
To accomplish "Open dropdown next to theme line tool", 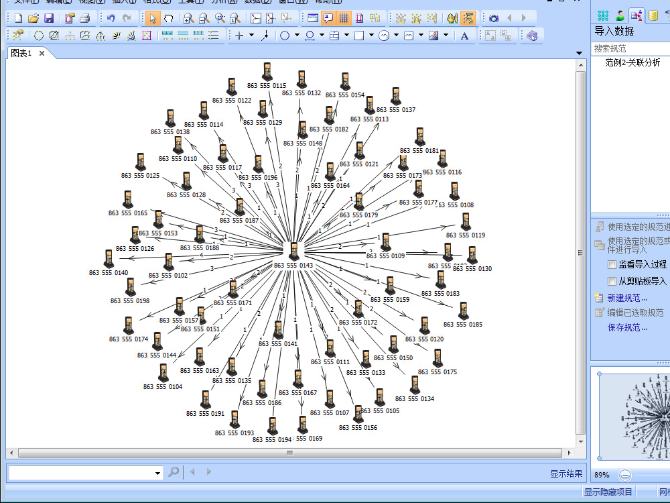I will tap(322, 36).
